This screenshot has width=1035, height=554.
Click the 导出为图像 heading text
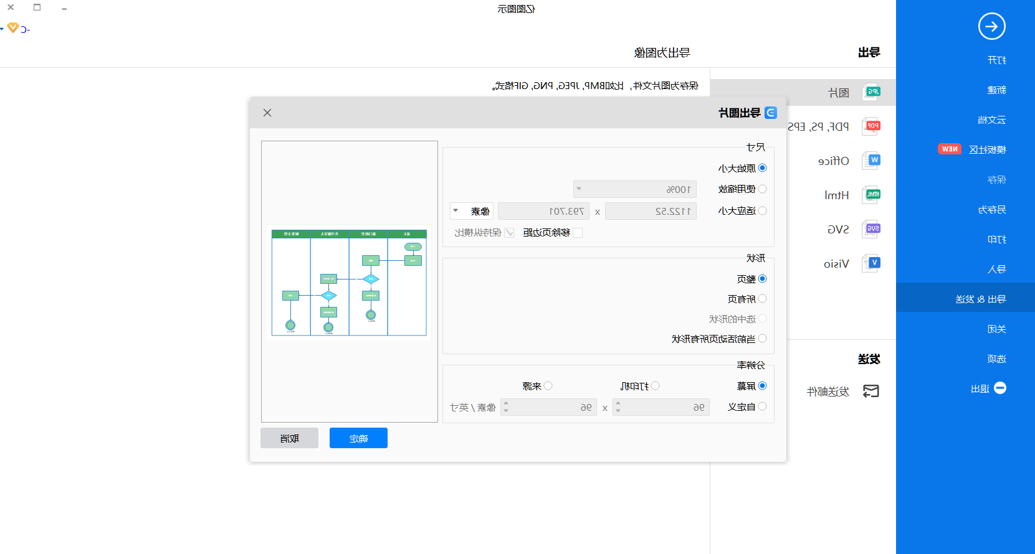point(662,53)
